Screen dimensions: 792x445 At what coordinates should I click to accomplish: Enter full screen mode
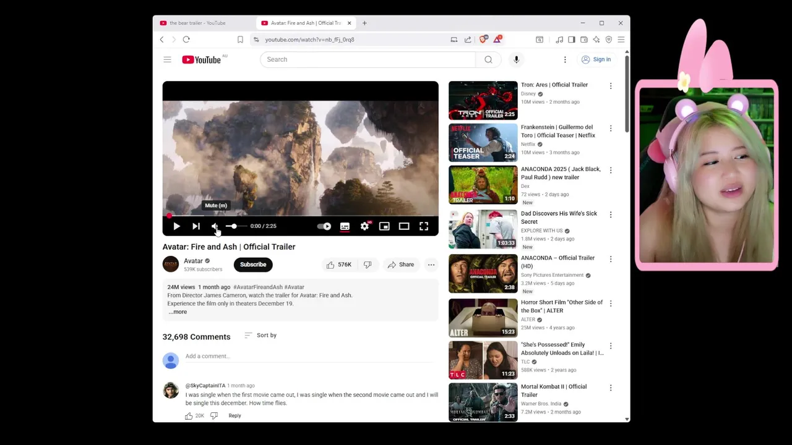424,226
